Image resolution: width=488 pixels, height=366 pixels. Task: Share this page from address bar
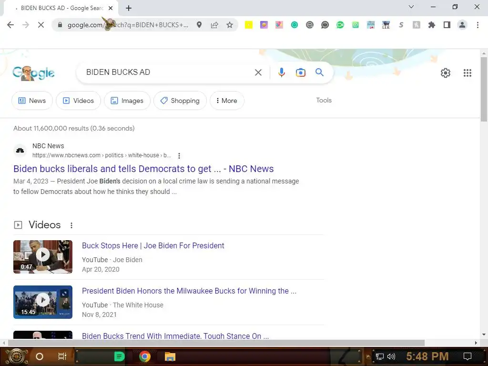(214, 25)
